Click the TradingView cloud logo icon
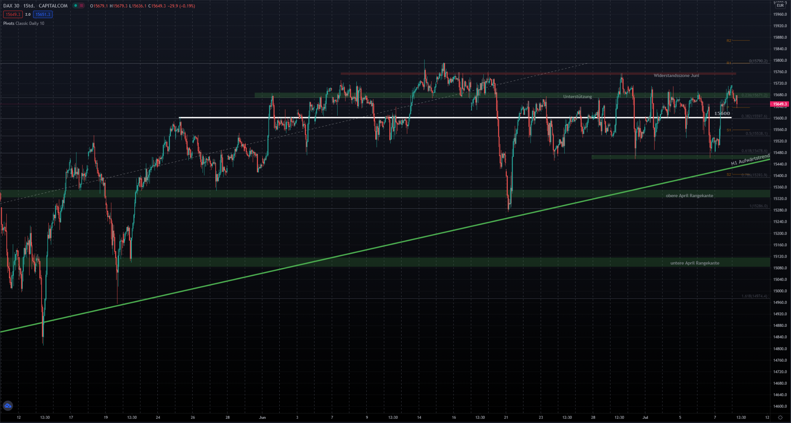791x423 pixels. (x=7, y=406)
